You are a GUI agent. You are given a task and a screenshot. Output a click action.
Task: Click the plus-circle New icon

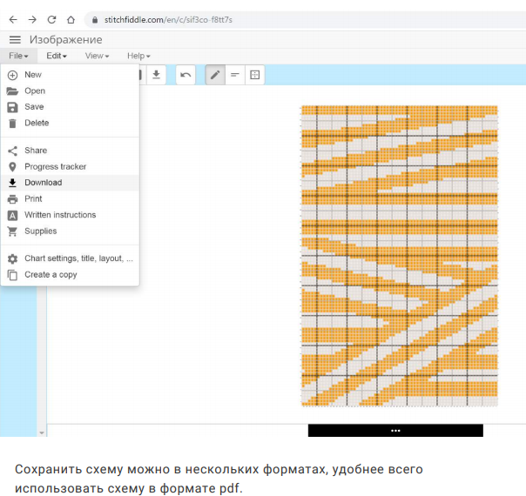pyautogui.click(x=12, y=75)
